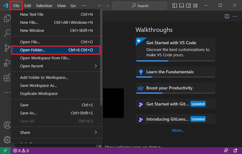Open the View menu

[x=61, y=6]
